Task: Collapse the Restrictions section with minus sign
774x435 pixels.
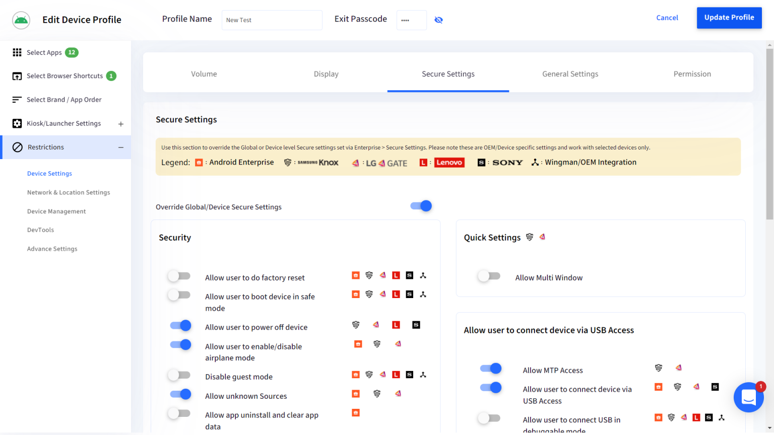Action: 121,148
